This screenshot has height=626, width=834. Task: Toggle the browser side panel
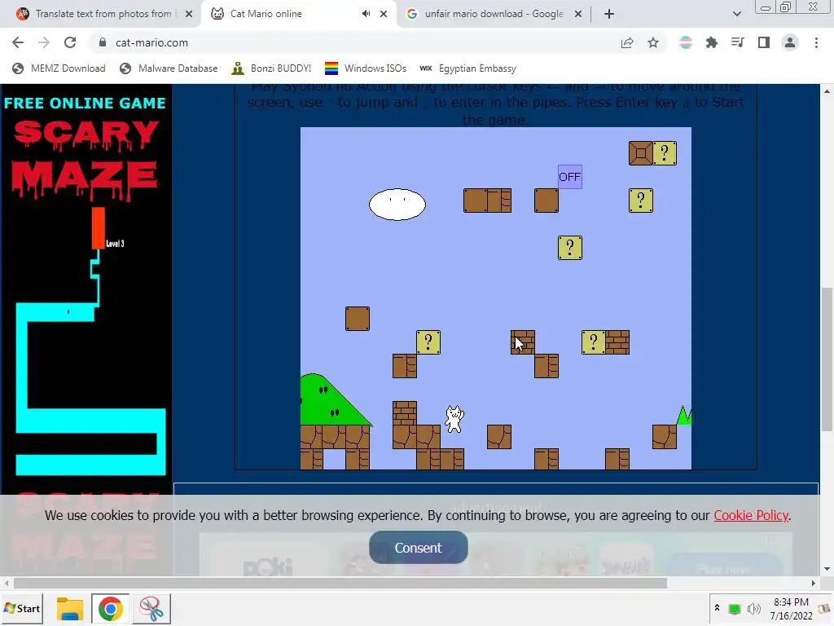pos(764,42)
